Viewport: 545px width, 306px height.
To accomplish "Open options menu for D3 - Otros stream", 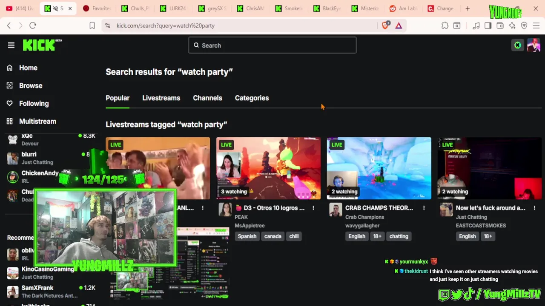I will click(x=313, y=208).
